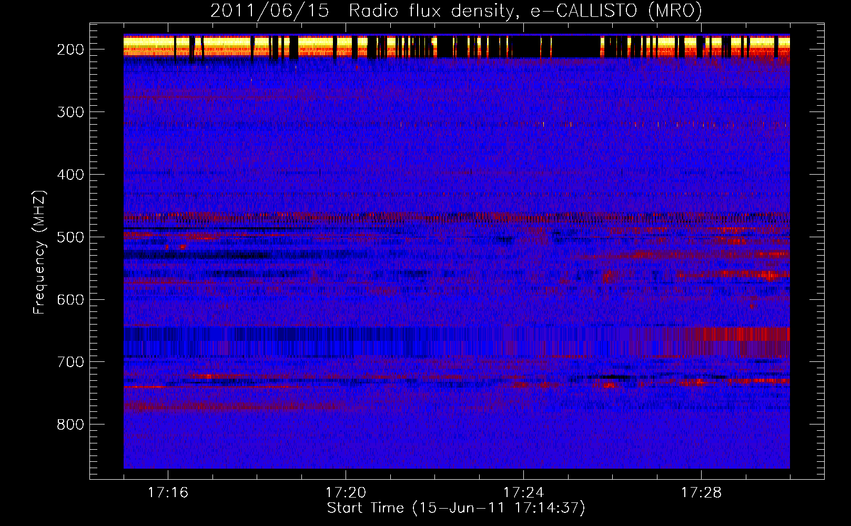Click the 'Start Time (15-Jun-11 17:14:37)' label

coord(456,508)
